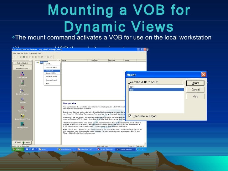This screenshot has height=171, width=228.
Task: Click the Remove View shortcut icon
Action: [22, 108]
